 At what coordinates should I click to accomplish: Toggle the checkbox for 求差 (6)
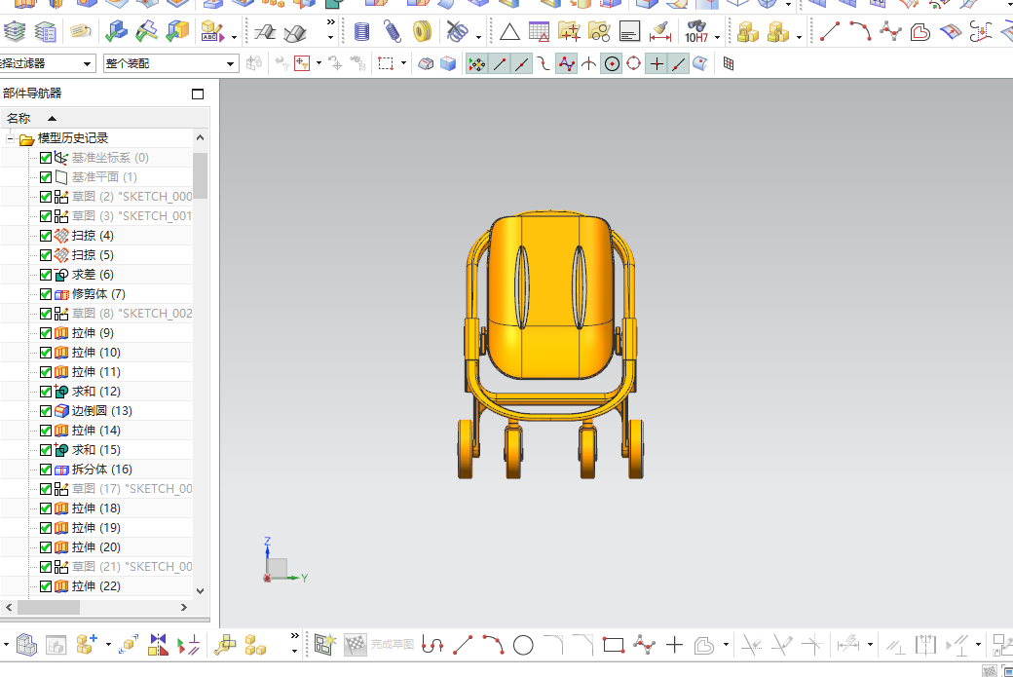pyautogui.click(x=46, y=275)
